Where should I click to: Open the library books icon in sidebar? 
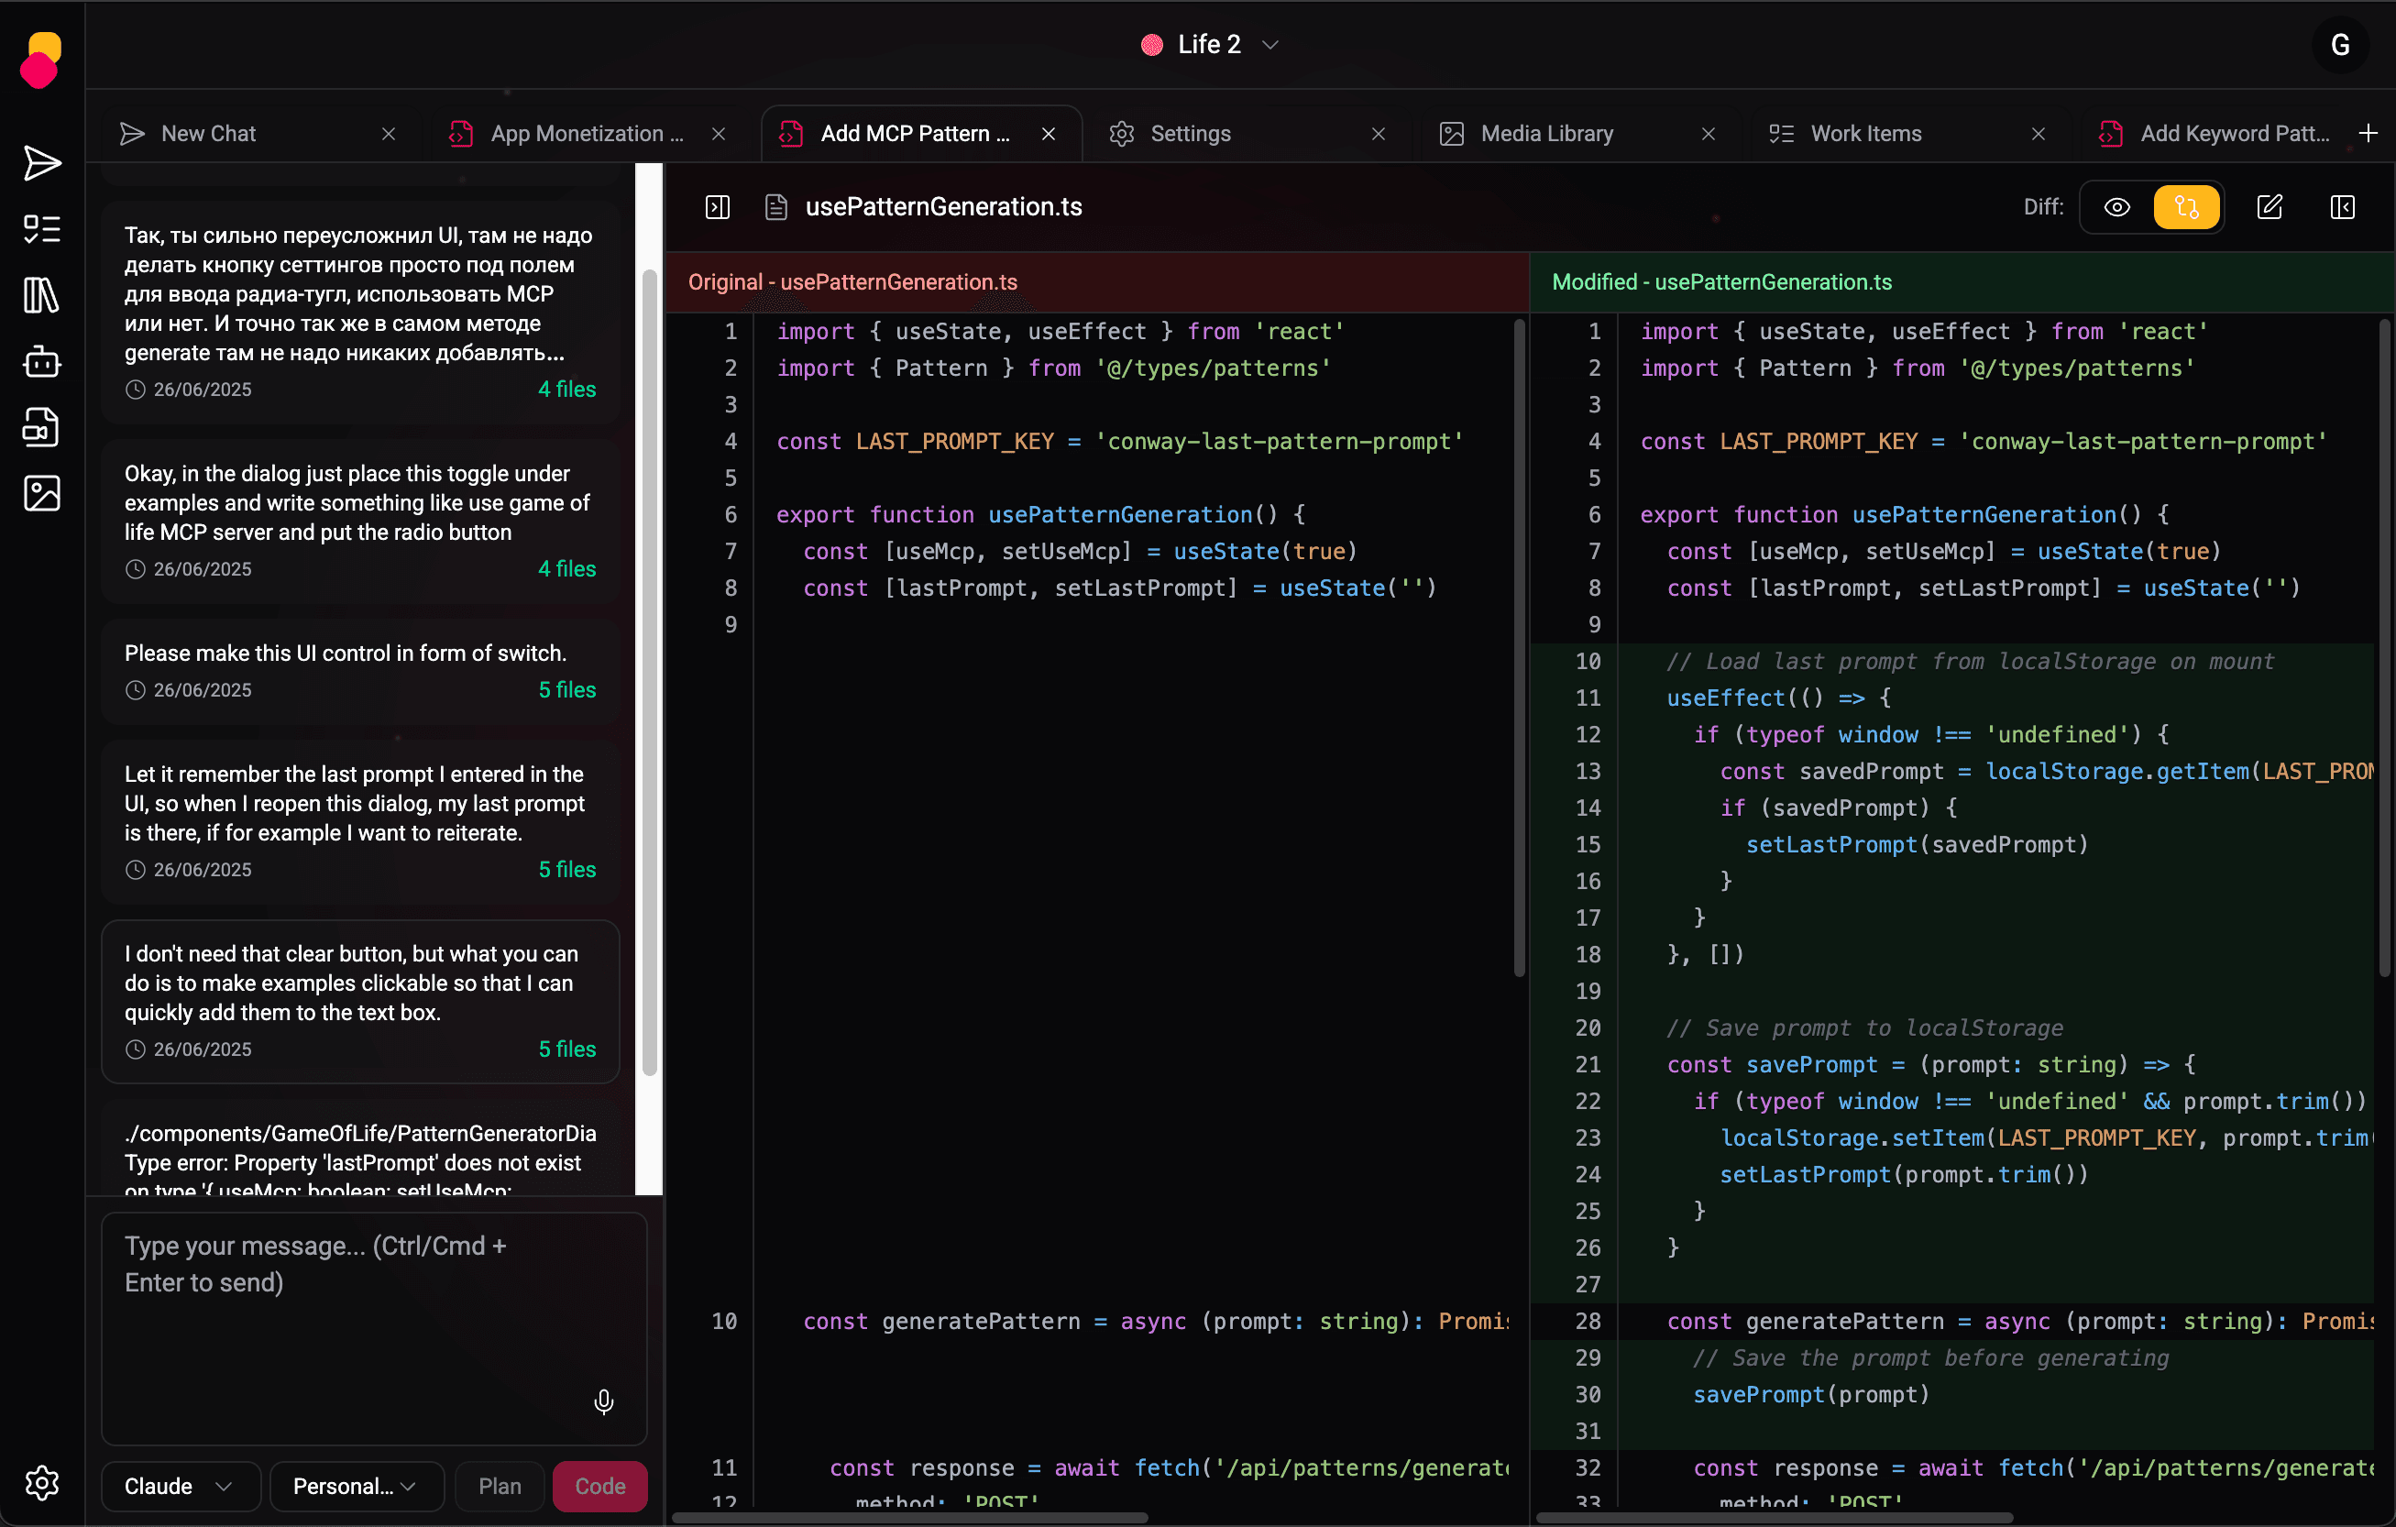pos(42,295)
